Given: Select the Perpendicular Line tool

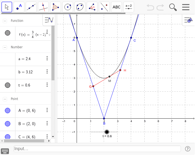Looking at the screenshot, I should (x=43, y=7).
